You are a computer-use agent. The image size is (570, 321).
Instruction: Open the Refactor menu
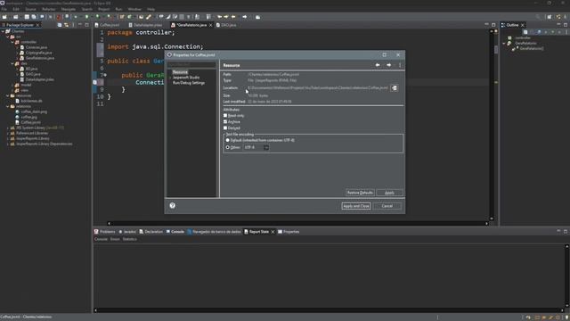click(49, 9)
